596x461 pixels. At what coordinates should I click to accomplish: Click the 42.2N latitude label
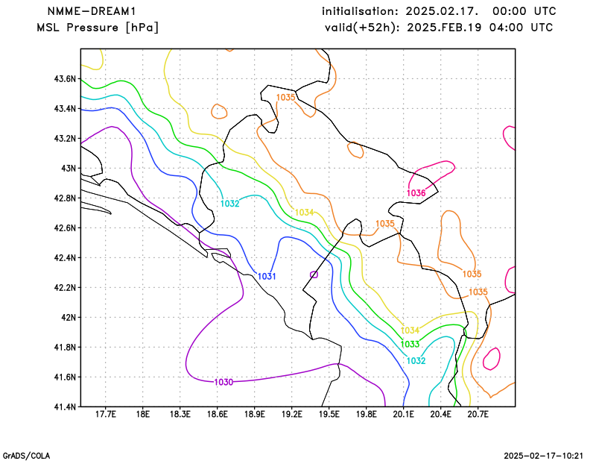65,288
